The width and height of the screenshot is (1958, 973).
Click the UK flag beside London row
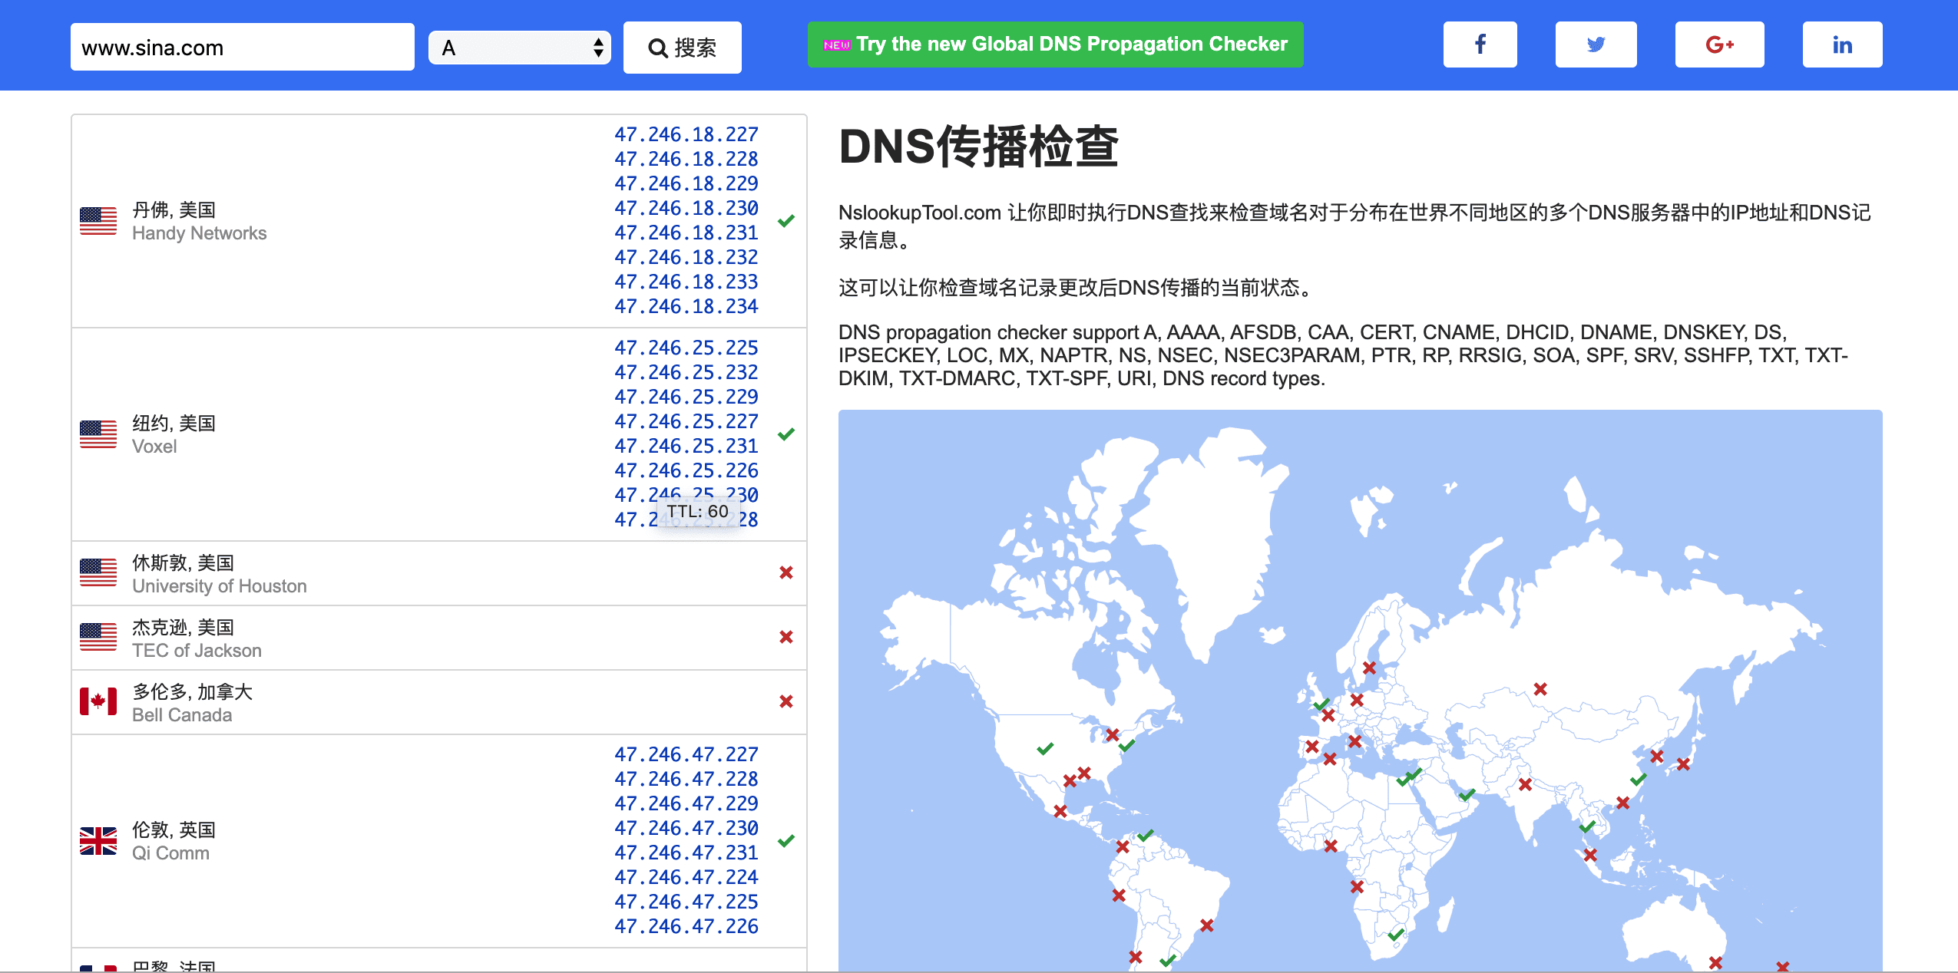[x=98, y=841]
